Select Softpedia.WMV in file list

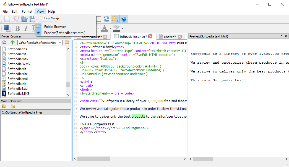tap(19, 64)
